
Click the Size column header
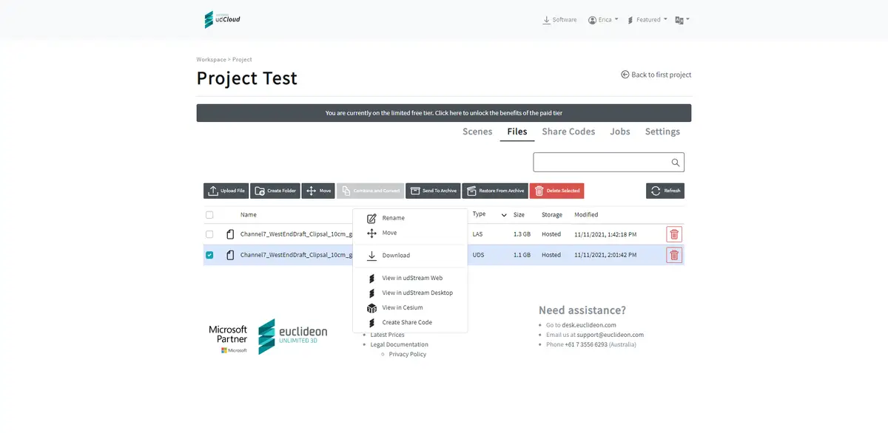[519, 215]
